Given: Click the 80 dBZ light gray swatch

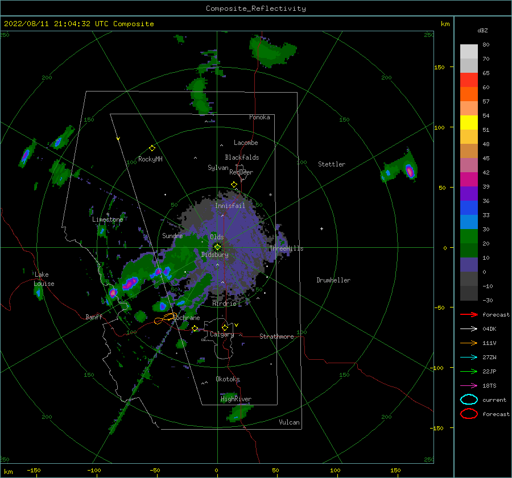Looking at the screenshot, I should [x=469, y=52].
